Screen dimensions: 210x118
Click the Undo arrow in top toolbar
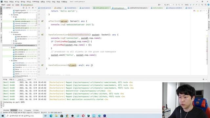point(202,5)
